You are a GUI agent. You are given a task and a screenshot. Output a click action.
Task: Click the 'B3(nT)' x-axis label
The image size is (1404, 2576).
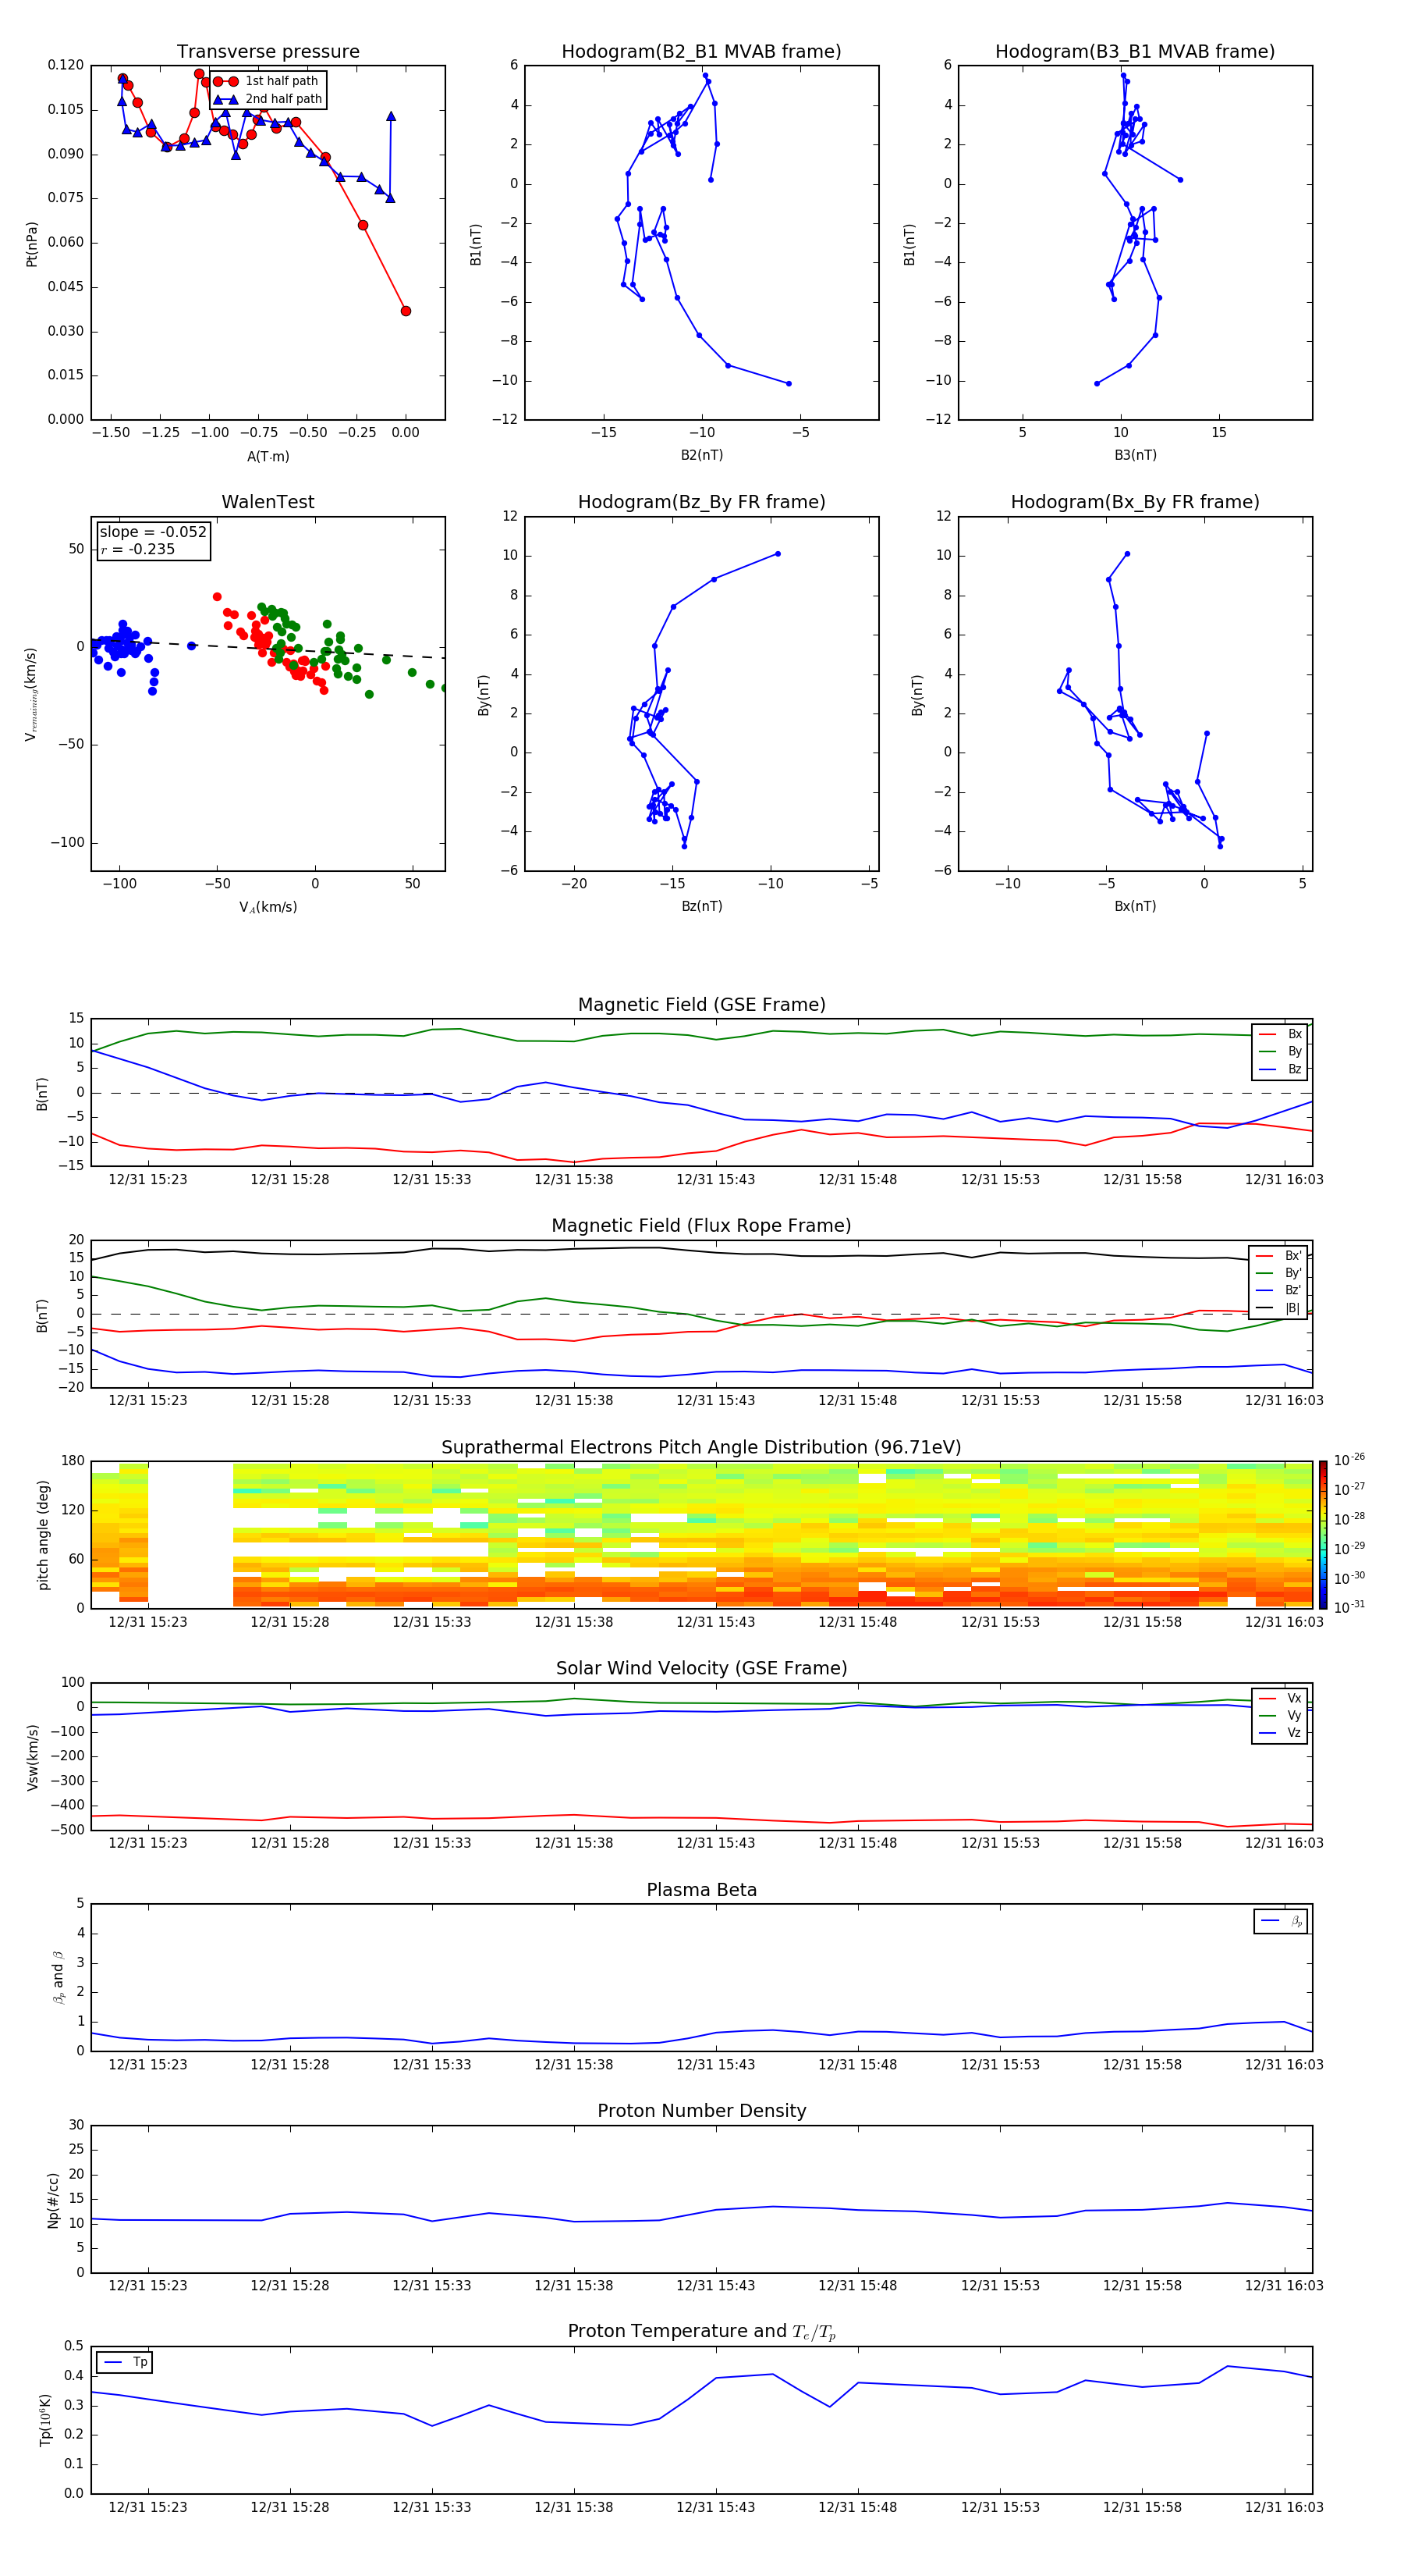(x=1135, y=455)
